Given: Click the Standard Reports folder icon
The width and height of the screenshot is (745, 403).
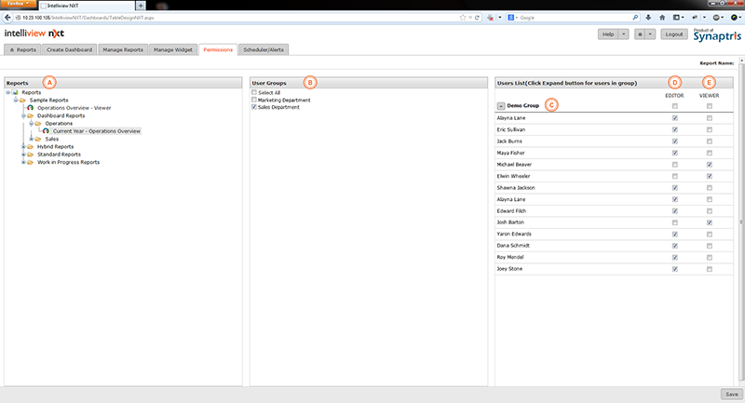Looking at the screenshot, I should 30,154.
